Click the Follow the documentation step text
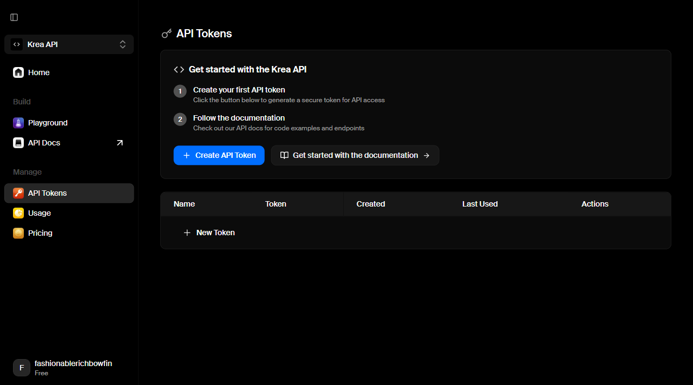 point(239,118)
